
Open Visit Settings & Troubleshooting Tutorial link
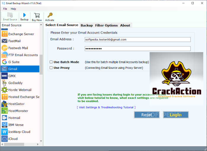(106, 107)
